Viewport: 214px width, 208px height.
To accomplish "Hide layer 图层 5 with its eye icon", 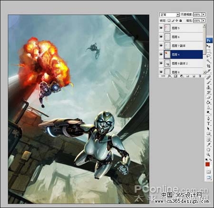I will click(x=161, y=28).
